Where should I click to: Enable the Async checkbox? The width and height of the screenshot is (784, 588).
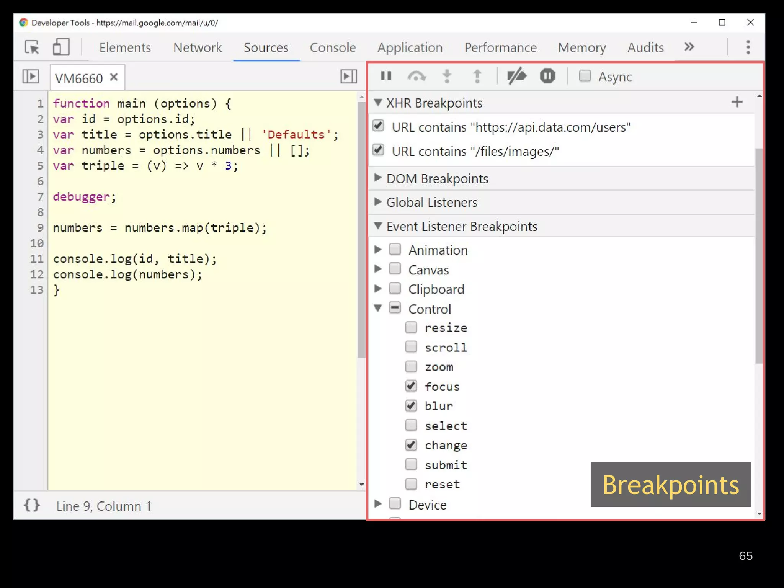[585, 77]
